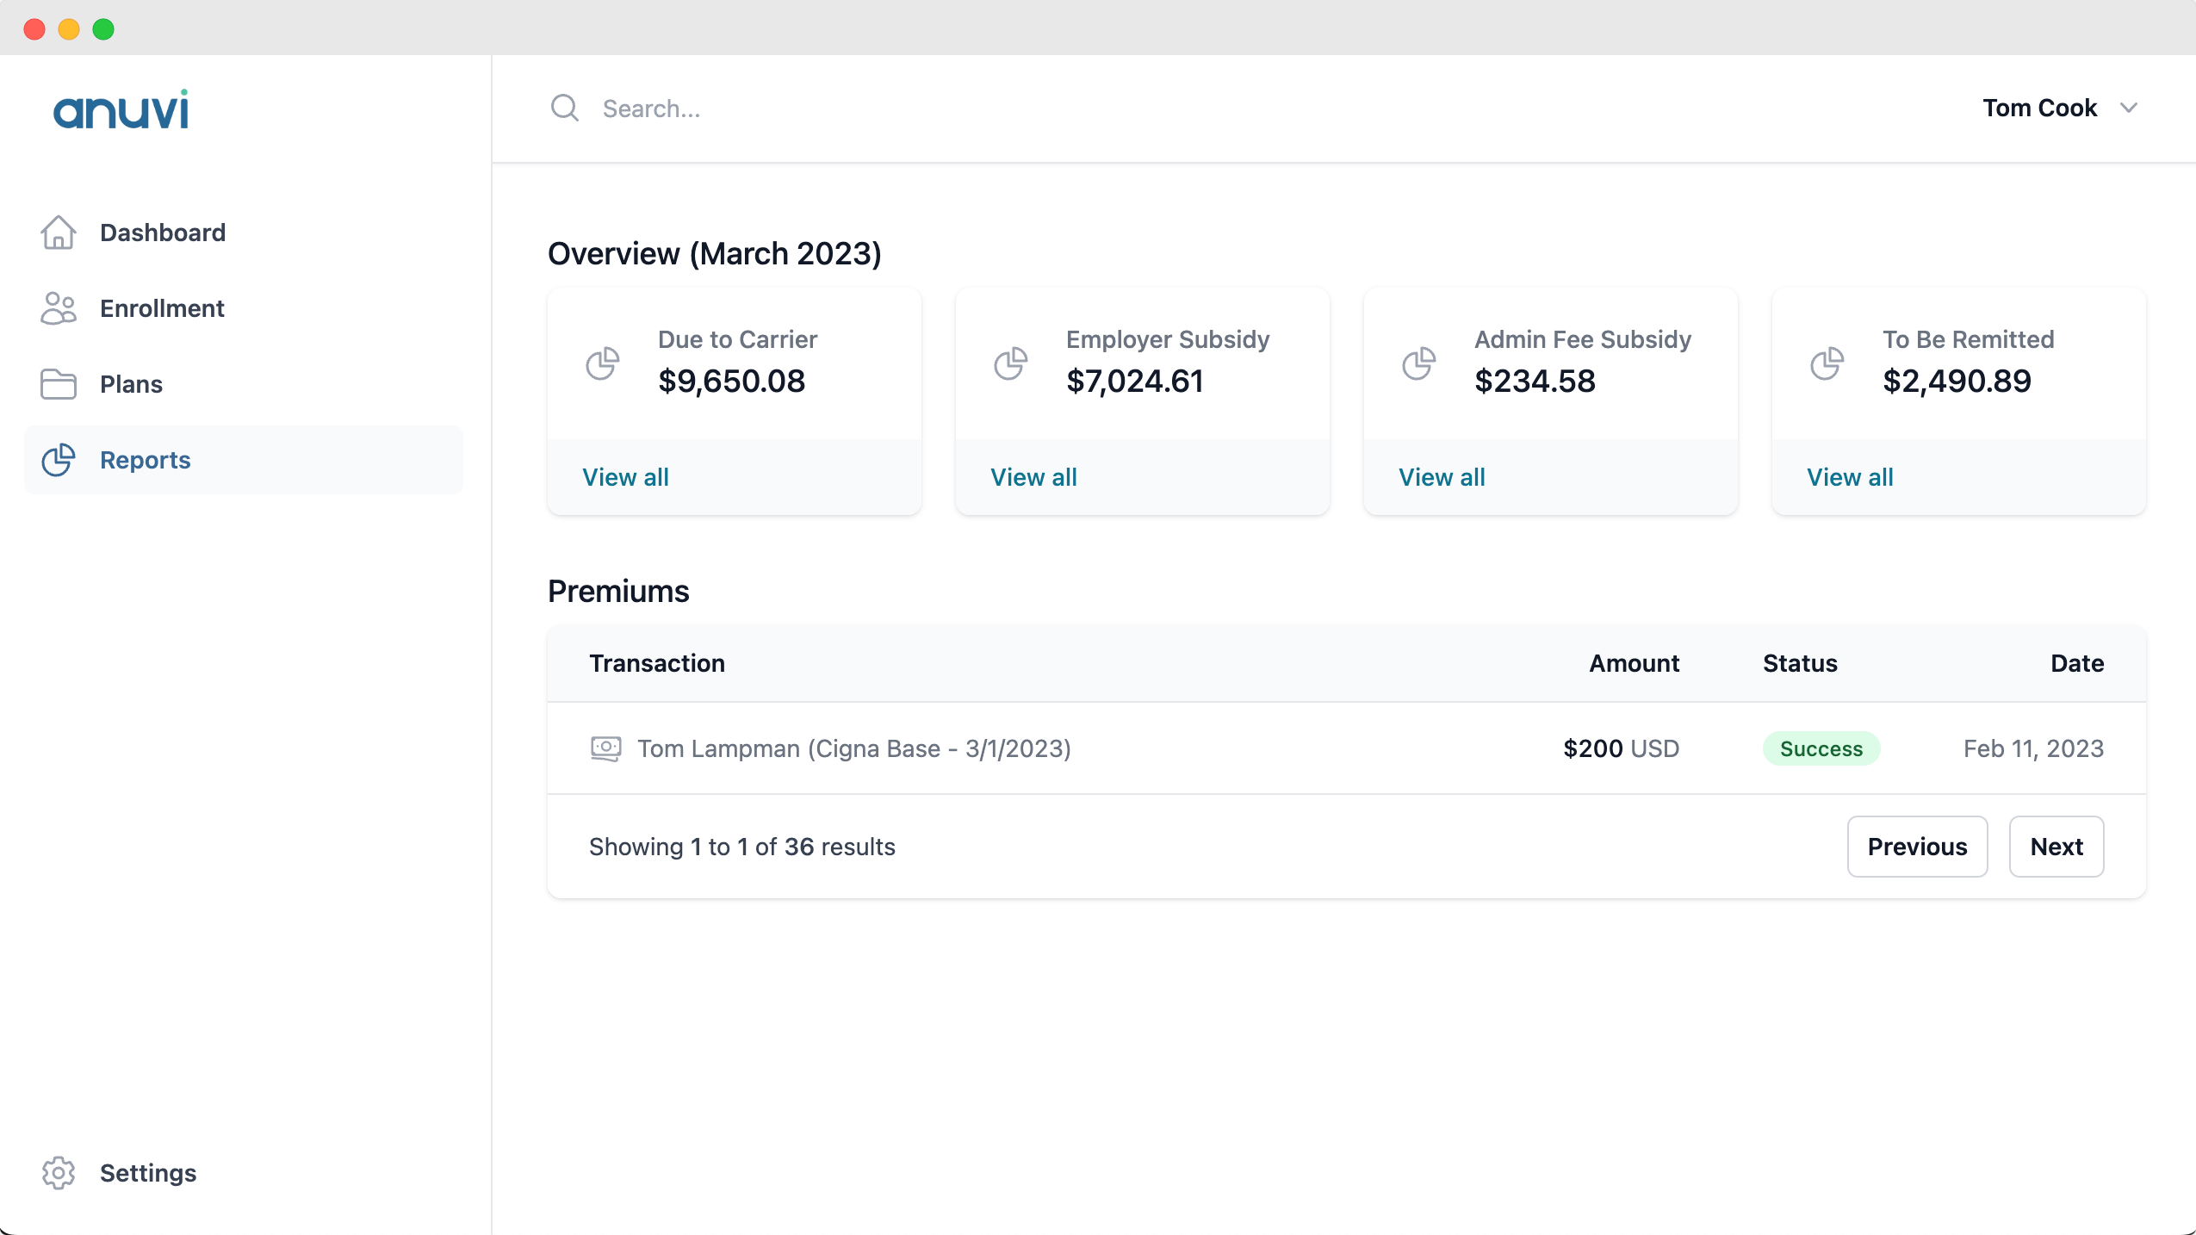
Task: Focus the Search input field
Action: tap(1033, 109)
